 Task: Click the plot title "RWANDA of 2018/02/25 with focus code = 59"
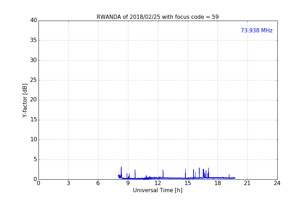pyautogui.click(x=158, y=17)
